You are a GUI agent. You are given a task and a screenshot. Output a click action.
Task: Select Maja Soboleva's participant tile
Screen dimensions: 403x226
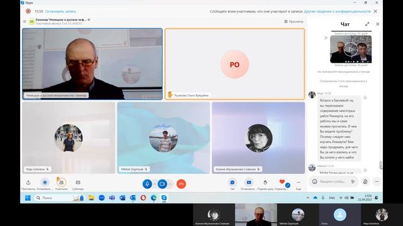point(69,138)
